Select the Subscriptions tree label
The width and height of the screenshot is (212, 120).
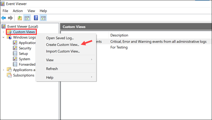click(24, 75)
